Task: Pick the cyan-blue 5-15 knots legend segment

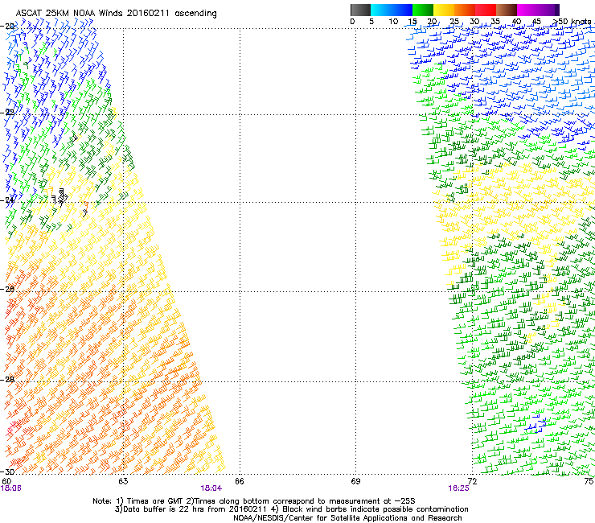Action: (392, 10)
